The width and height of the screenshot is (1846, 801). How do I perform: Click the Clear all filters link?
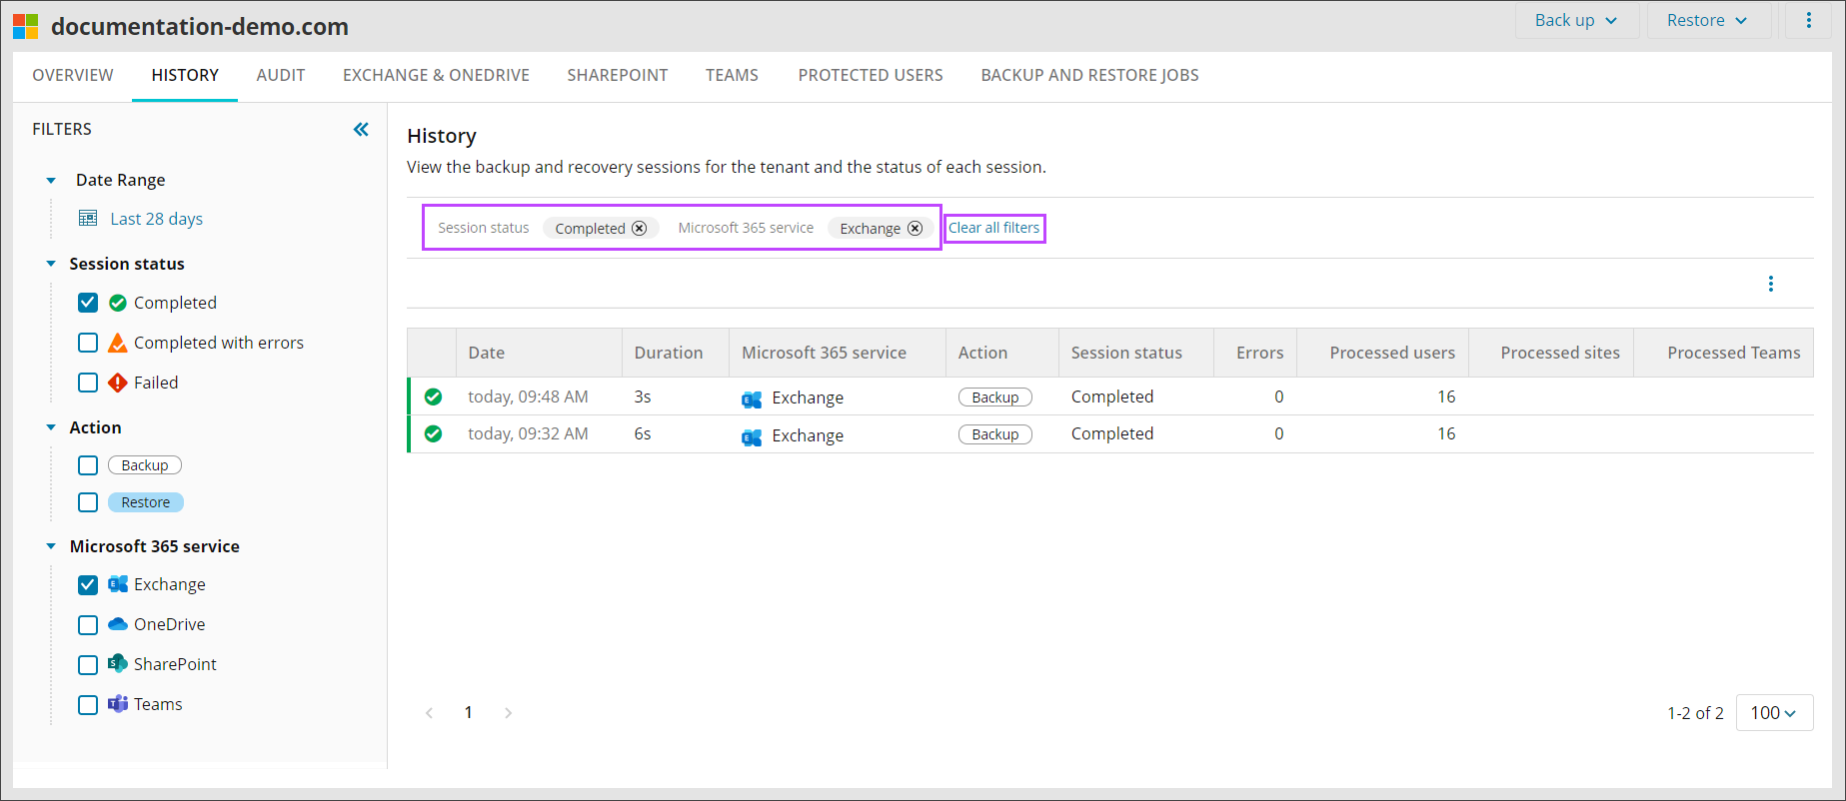coord(993,228)
